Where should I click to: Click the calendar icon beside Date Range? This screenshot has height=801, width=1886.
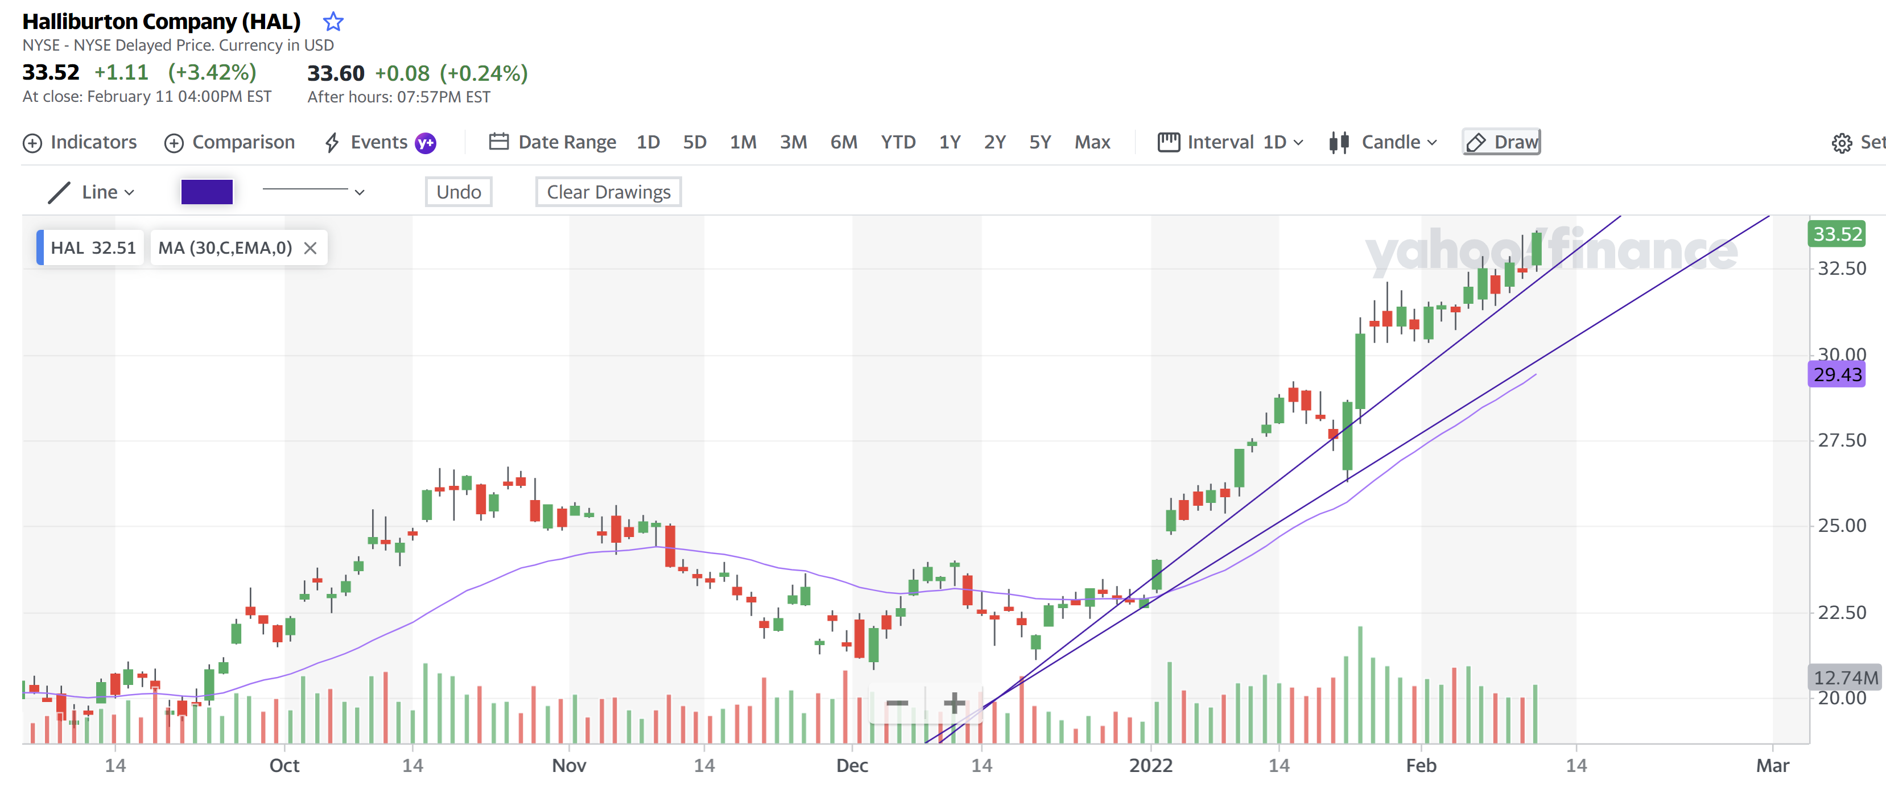(x=498, y=141)
